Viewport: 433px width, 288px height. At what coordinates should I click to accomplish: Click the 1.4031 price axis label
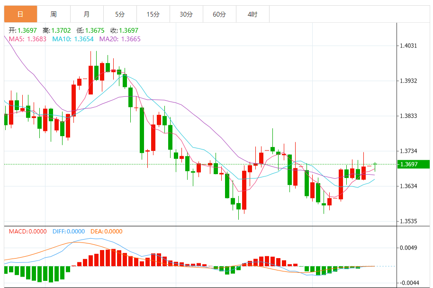tap(408, 46)
